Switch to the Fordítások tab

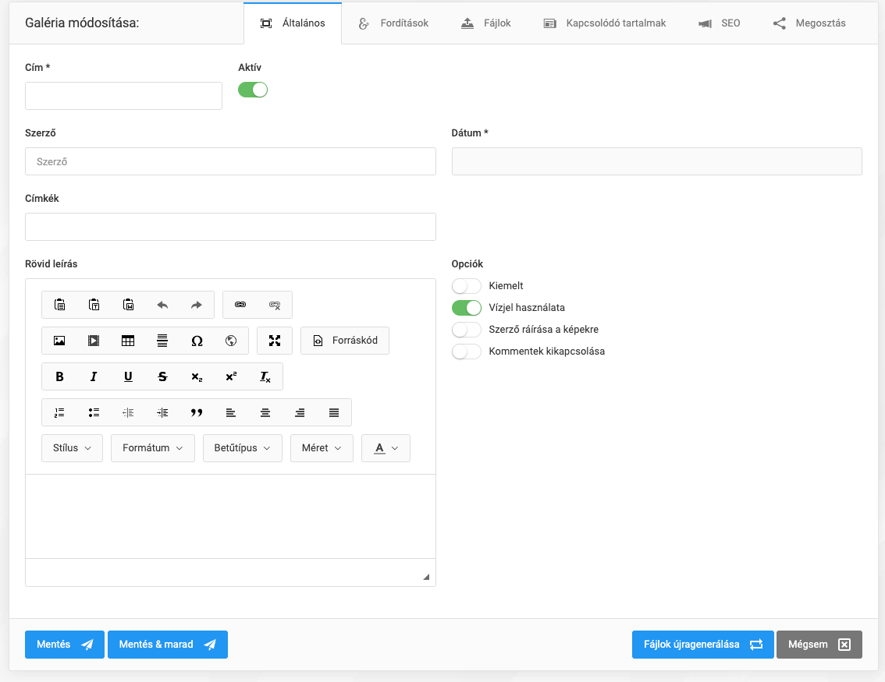(394, 23)
